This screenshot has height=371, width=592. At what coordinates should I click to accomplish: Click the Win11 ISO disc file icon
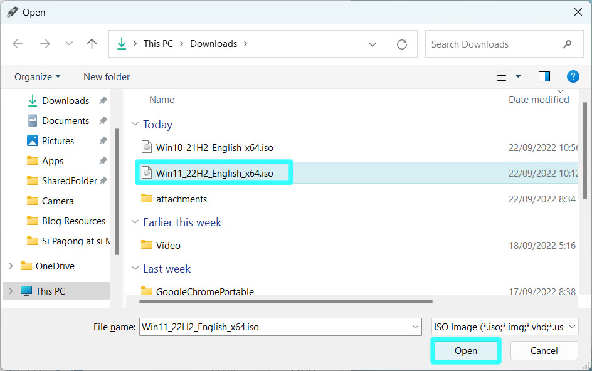point(147,172)
